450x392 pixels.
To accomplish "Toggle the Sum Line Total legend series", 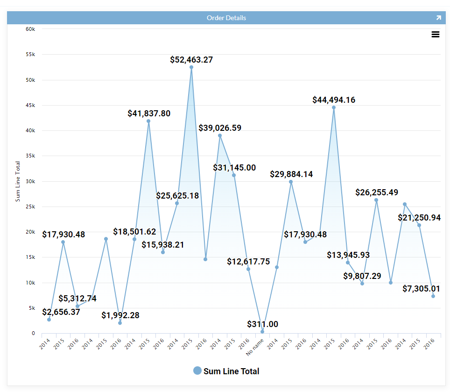I will (x=231, y=371).
